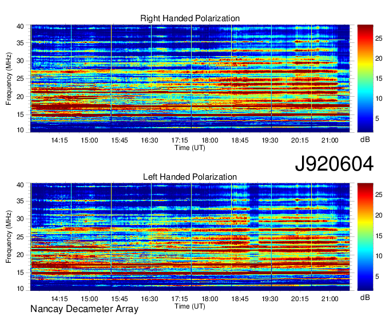This screenshot has width=389, height=316.
Task: Click the 35 MHz tick label on the bottom plot
Action: click(20, 201)
